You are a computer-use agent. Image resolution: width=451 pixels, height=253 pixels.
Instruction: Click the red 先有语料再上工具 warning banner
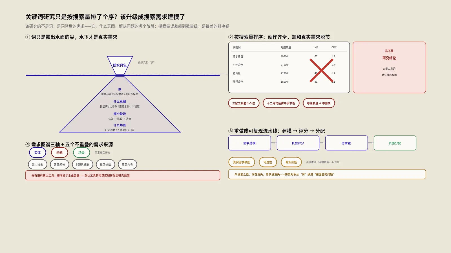pos(123,175)
